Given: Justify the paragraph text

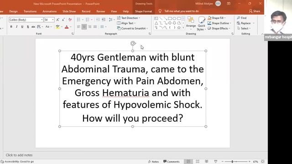Looking at the screenshot, I should tap(95, 27).
